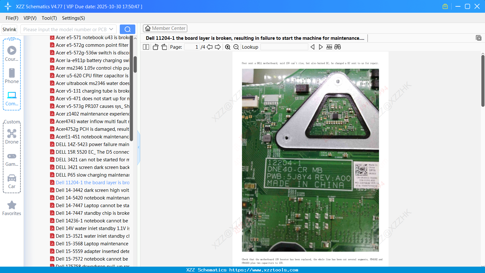Image resolution: width=485 pixels, height=273 pixels.
Task: Open the Drone category
Action: coord(12,136)
